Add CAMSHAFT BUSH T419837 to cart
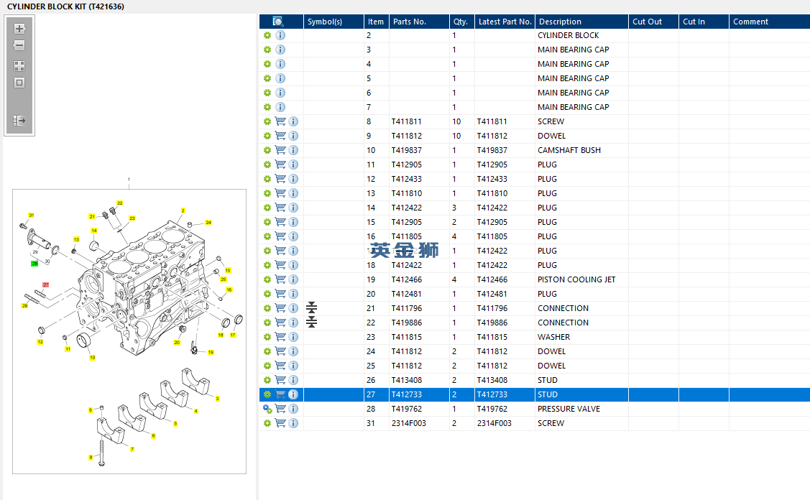 pyautogui.click(x=280, y=150)
